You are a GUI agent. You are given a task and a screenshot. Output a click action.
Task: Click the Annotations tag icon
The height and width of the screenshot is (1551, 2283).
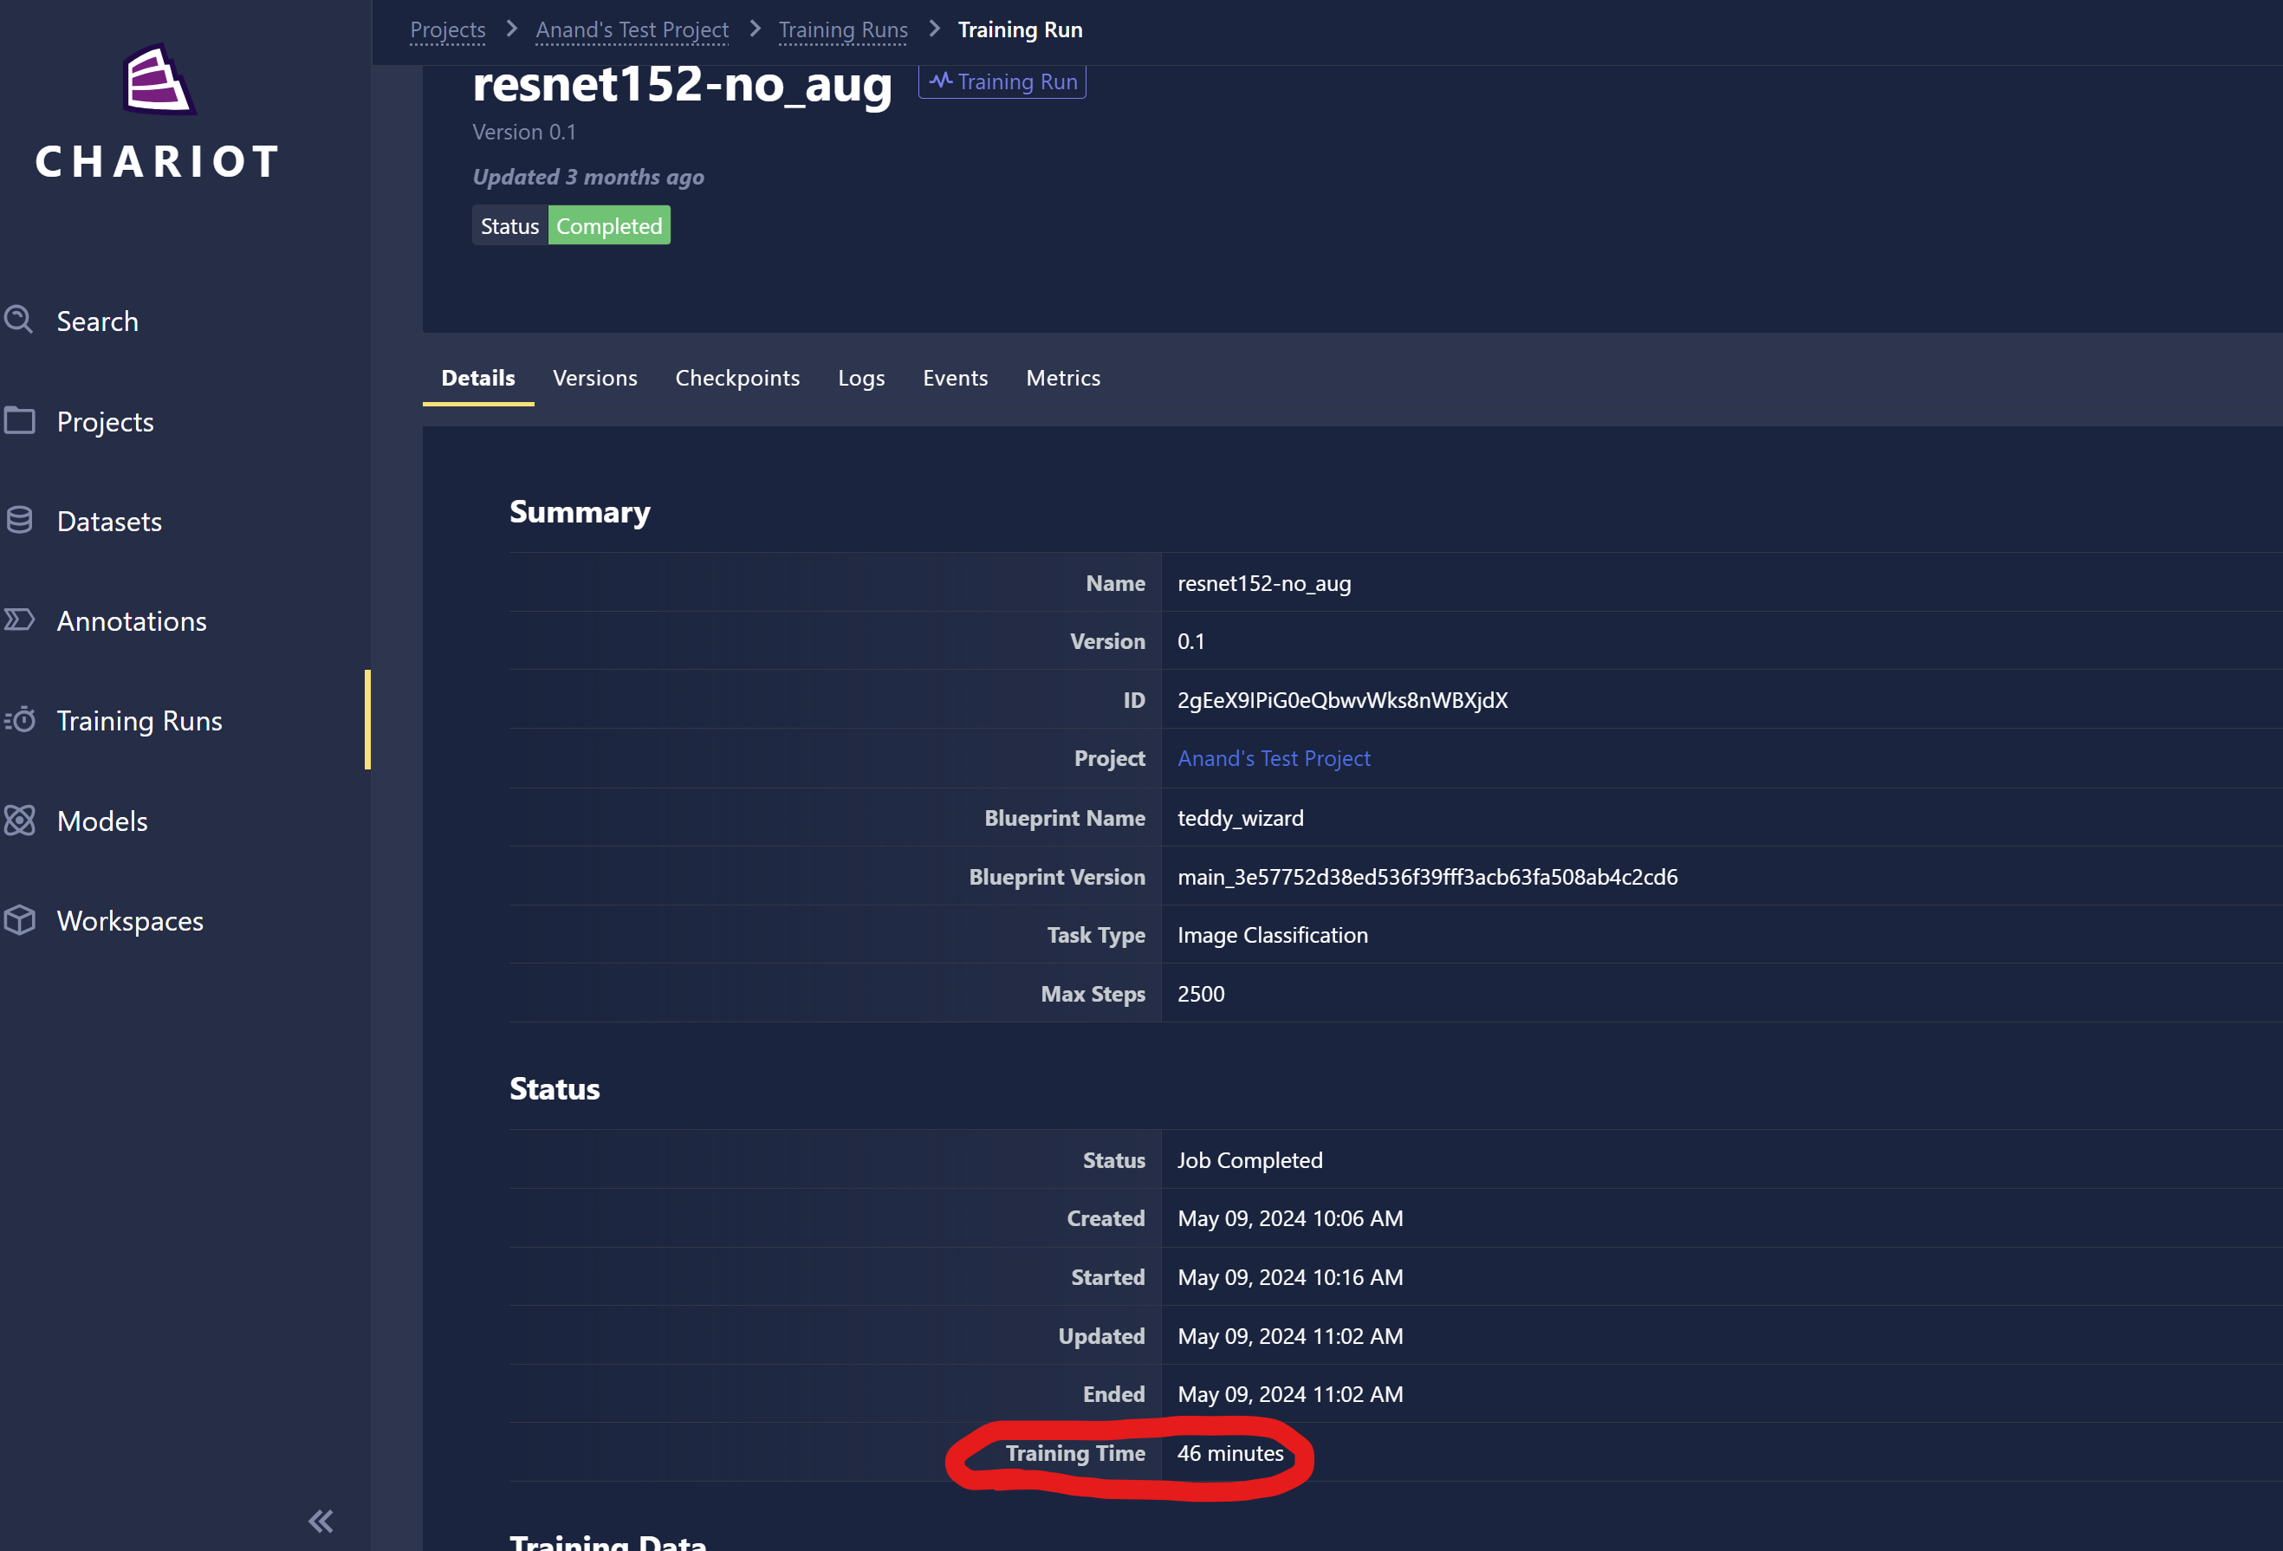click(x=19, y=620)
